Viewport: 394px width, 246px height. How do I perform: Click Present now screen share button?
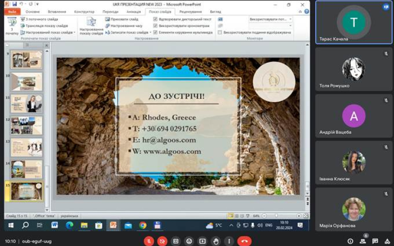tap(202, 241)
